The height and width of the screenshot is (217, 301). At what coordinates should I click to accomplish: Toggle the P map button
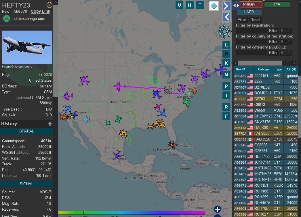click(226, 86)
